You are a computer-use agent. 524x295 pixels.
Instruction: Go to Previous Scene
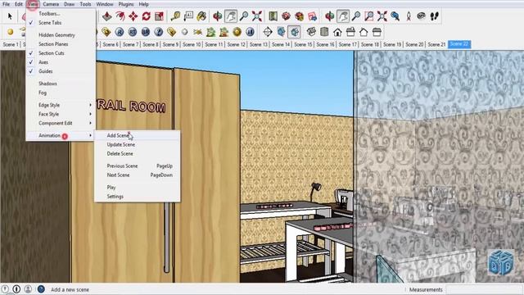point(138,166)
